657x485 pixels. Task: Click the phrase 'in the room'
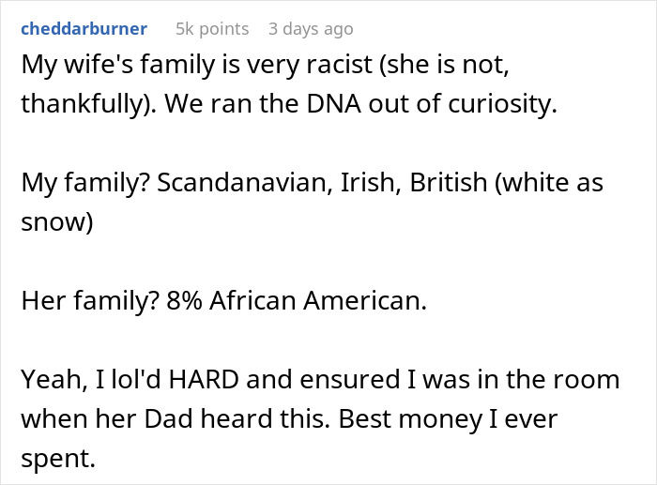pyautogui.click(x=556, y=379)
